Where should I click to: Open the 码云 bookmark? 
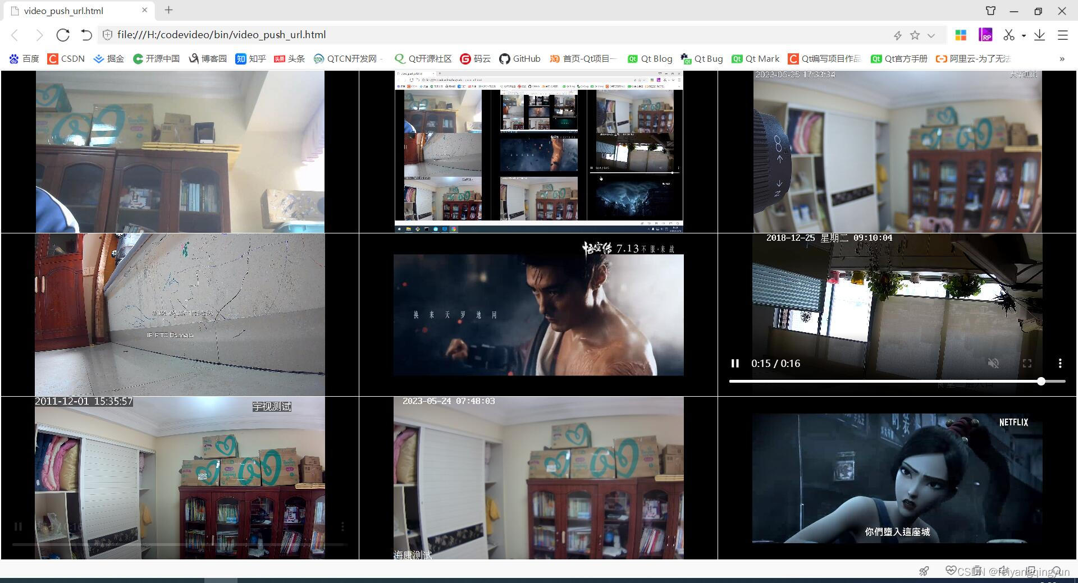click(475, 58)
